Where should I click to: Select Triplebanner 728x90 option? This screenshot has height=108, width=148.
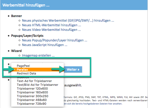click(x=37, y=104)
